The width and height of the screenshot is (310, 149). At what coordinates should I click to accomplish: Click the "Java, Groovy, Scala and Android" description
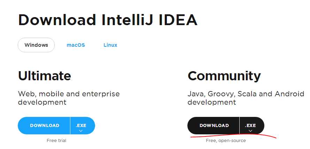pos(246,94)
